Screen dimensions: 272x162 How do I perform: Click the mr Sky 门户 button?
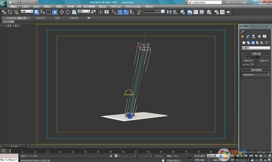click(248, 64)
